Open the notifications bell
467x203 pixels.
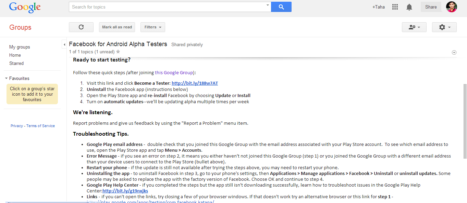pyautogui.click(x=409, y=7)
